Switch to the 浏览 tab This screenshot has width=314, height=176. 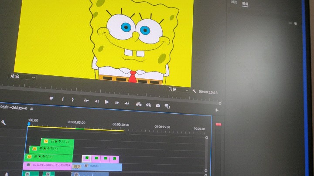(234, 3)
